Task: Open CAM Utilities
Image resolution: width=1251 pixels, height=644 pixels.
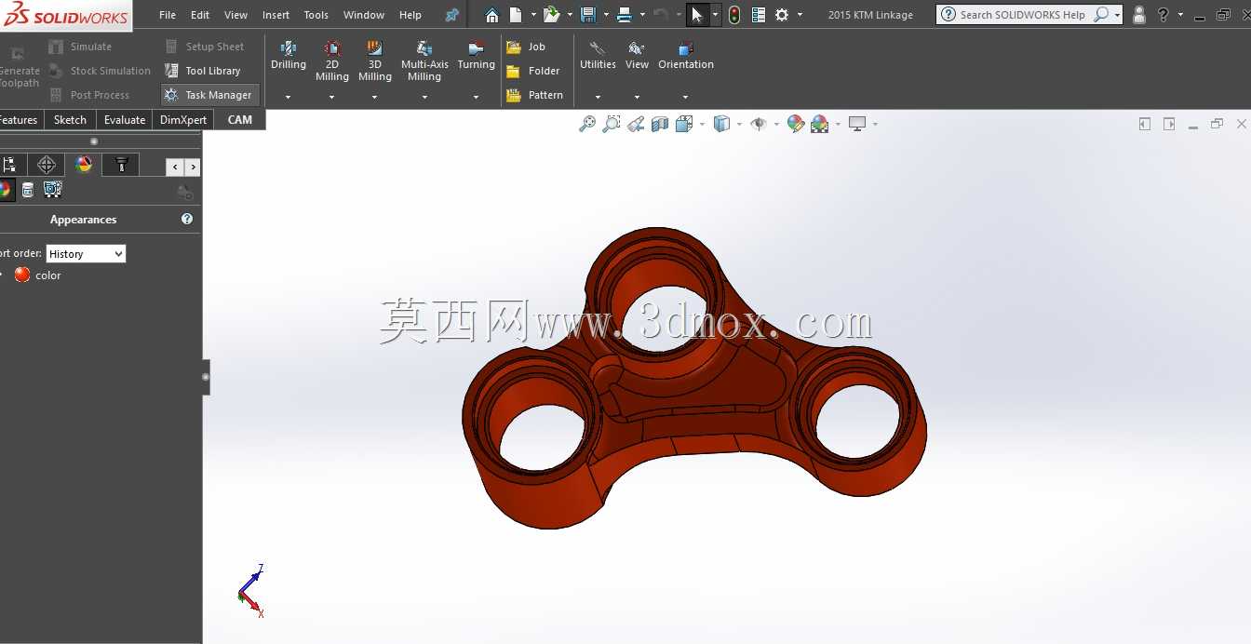Action: (x=598, y=56)
